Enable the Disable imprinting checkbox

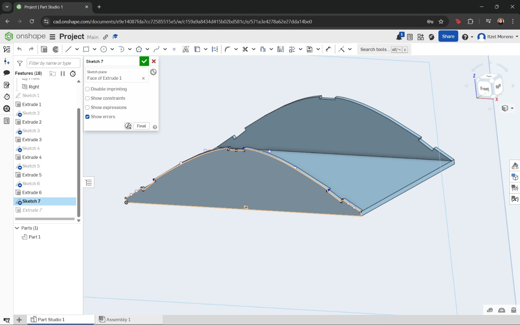point(87,89)
